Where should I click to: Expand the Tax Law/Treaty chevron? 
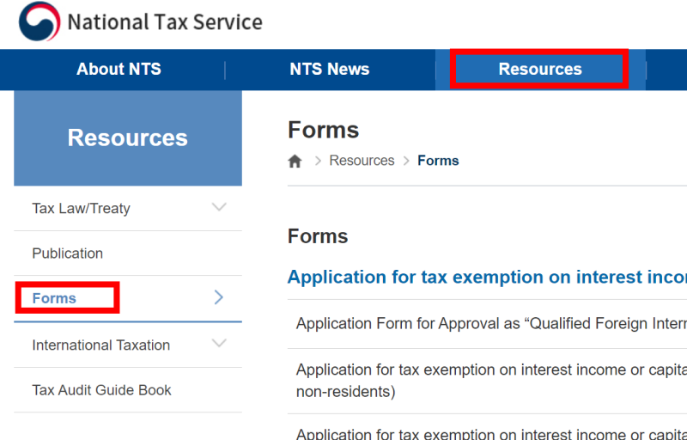(x=219, y=207)
